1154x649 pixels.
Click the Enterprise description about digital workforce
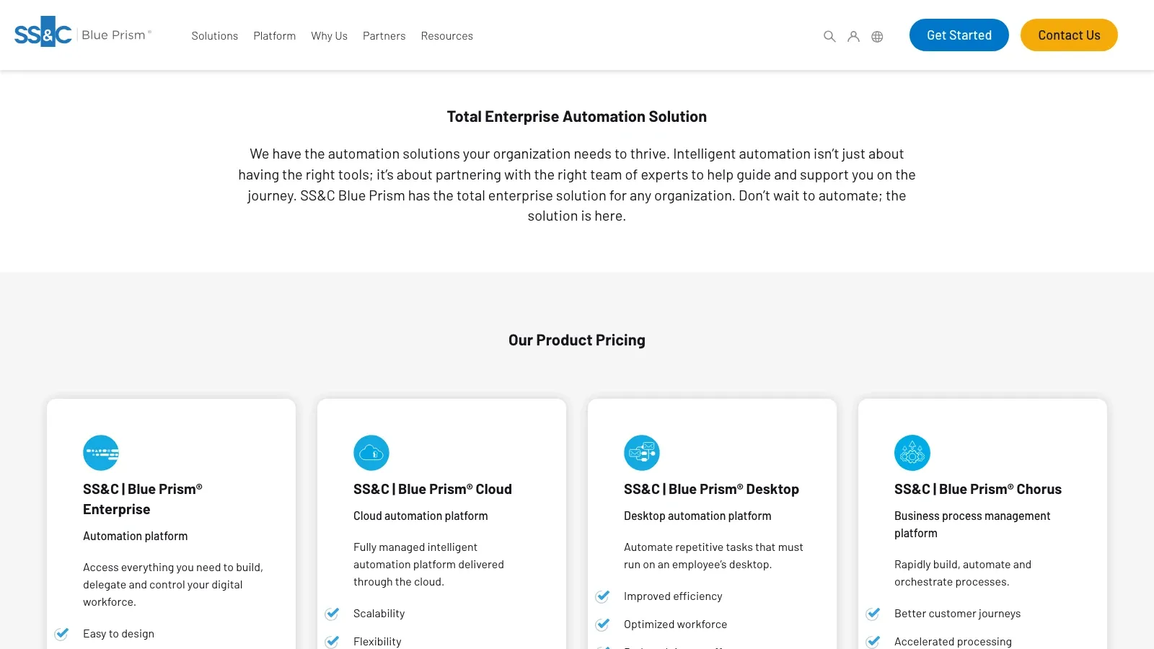[x=173, y=585]
